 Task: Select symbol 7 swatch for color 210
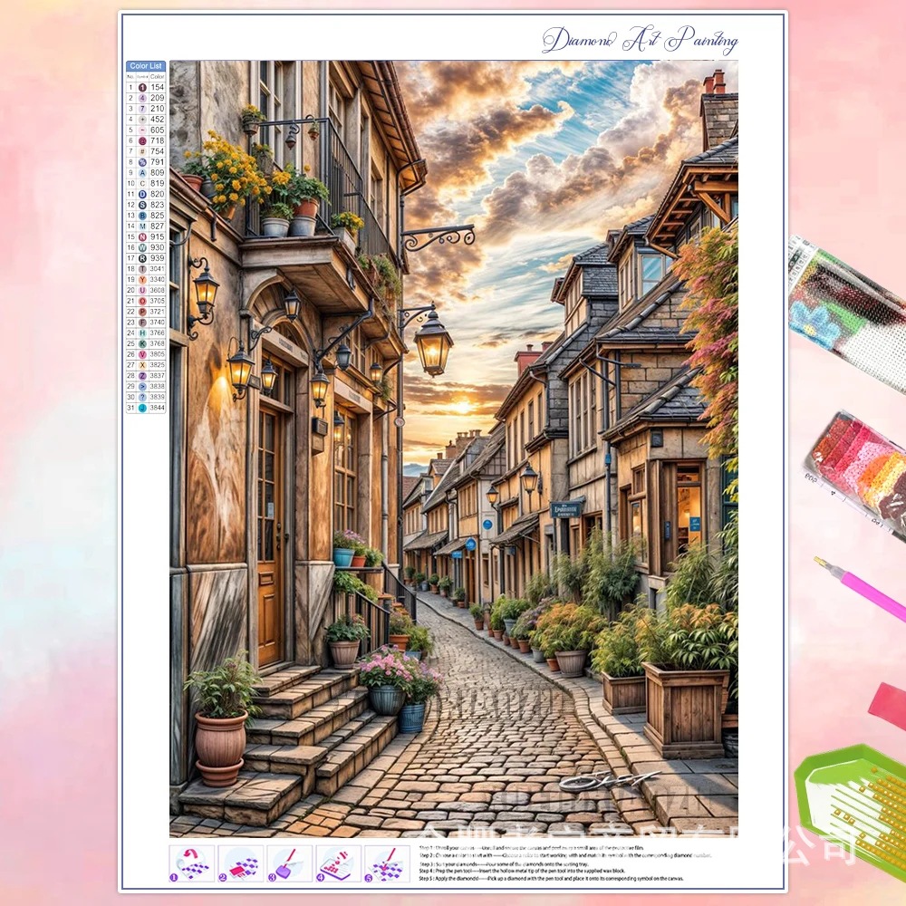142,109
